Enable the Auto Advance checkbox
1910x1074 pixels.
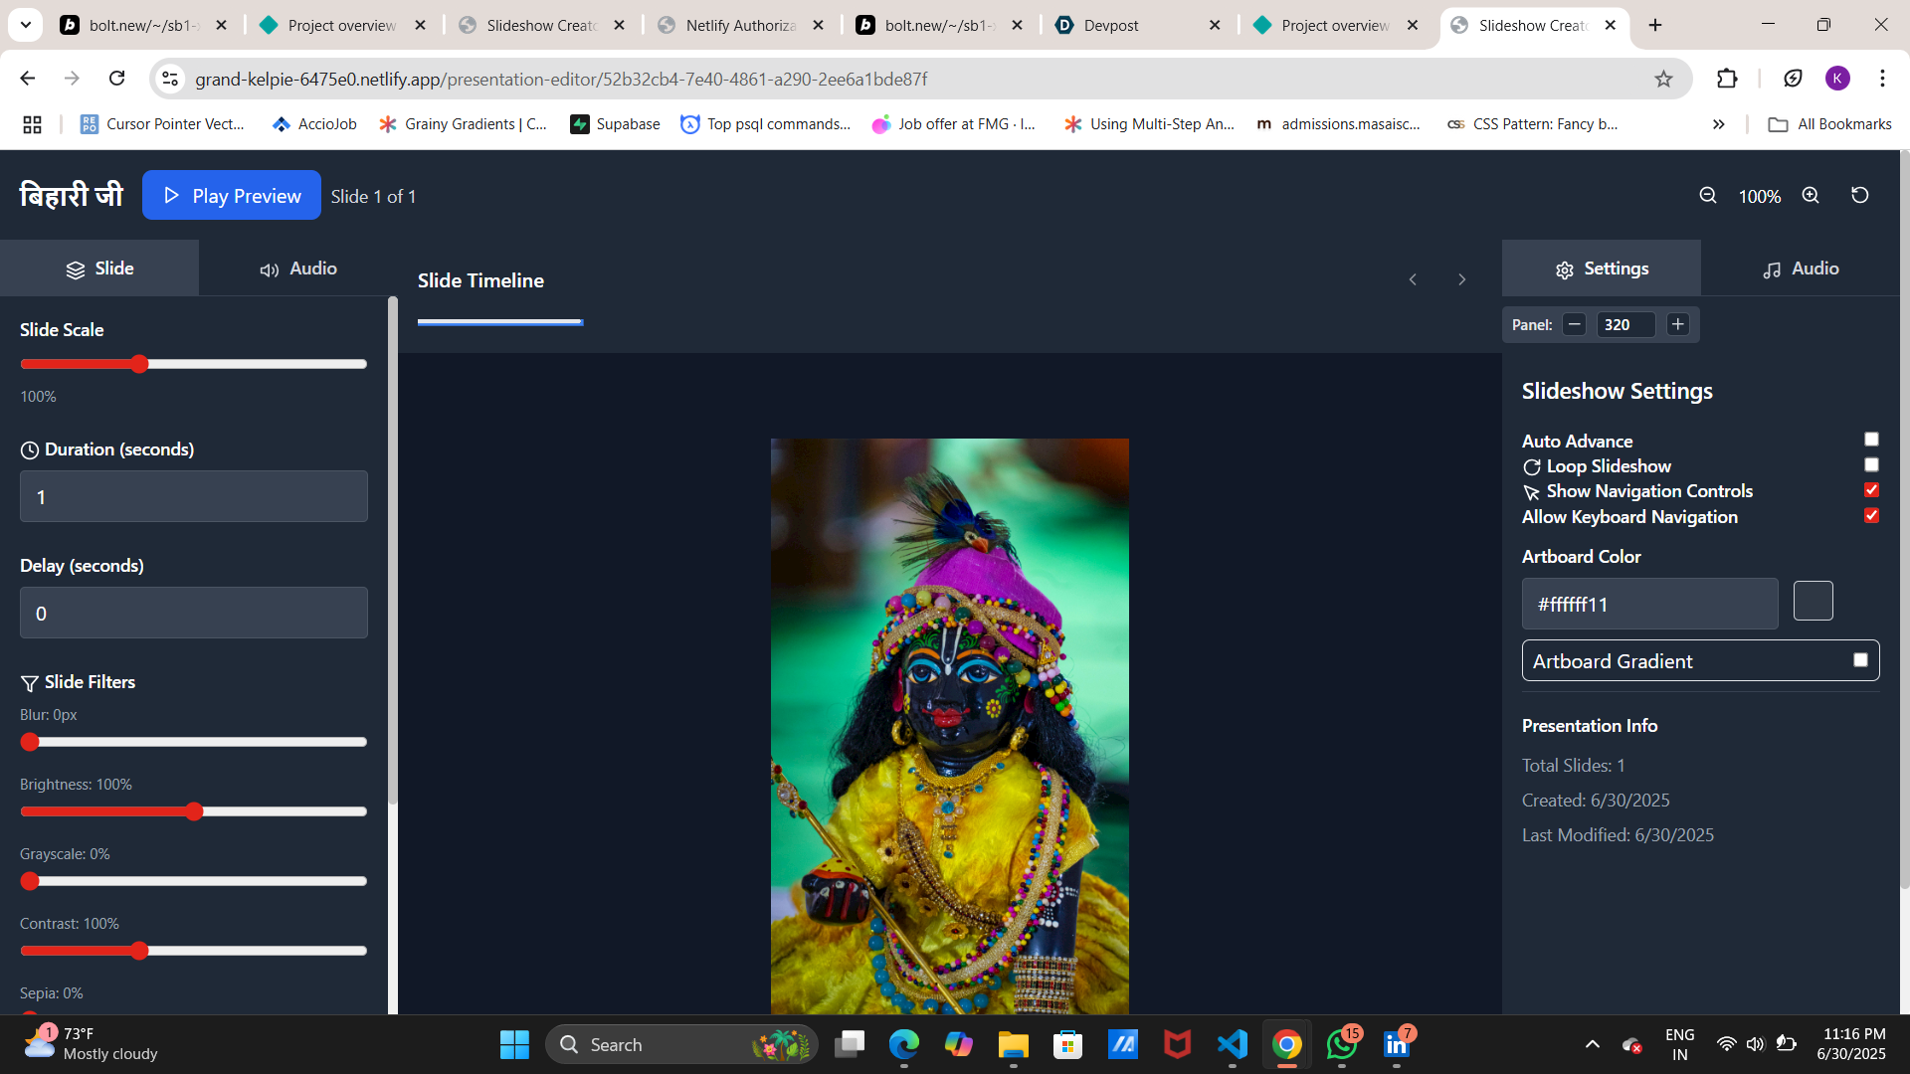(1871, 440)
